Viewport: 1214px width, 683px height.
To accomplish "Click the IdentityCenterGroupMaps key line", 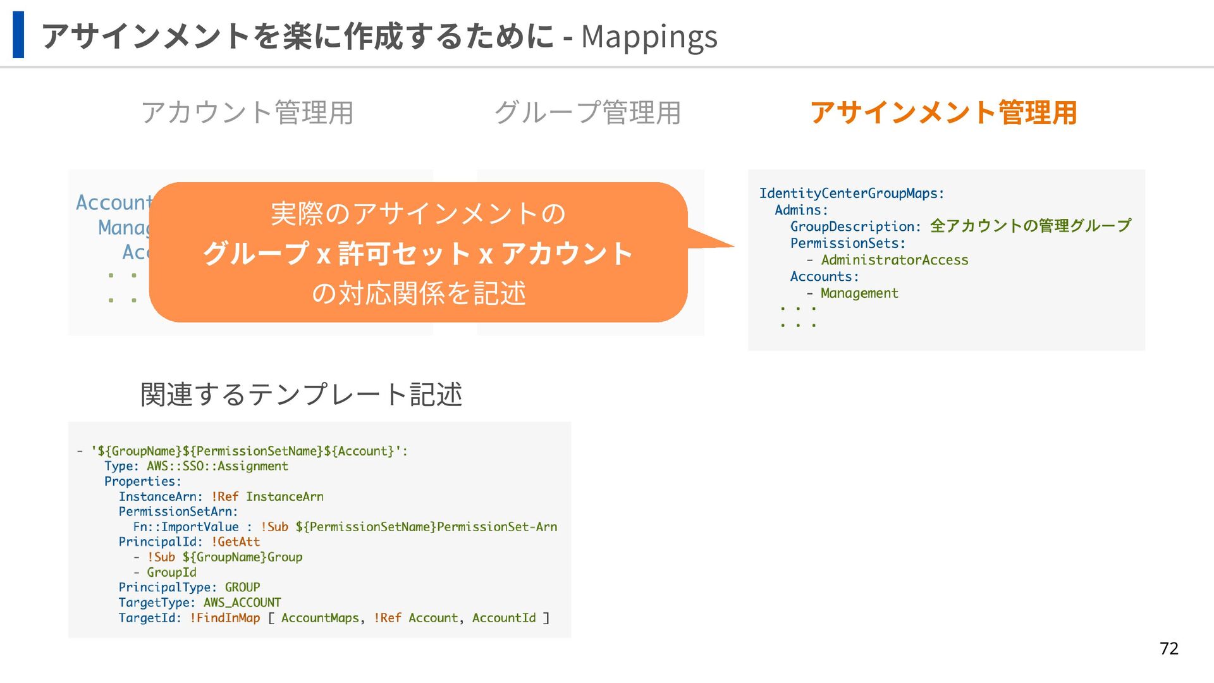I will [x=851, y=194].
